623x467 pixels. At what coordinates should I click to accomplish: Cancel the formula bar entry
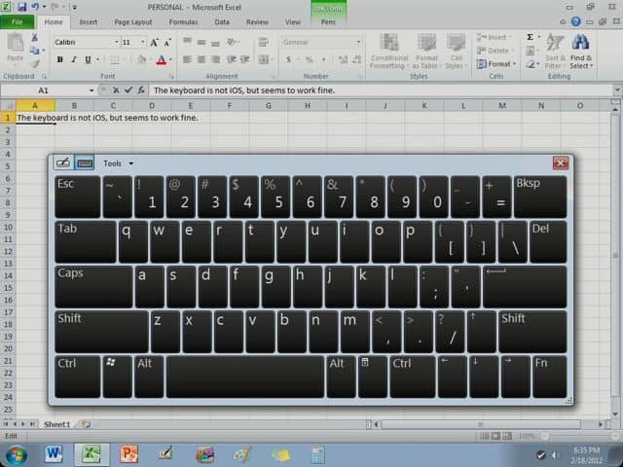tap(116, 90)
